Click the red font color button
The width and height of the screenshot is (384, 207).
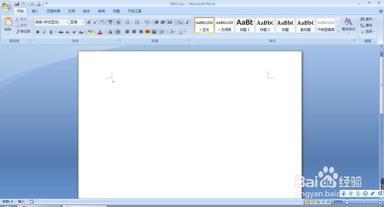pyautogui.click(x=100, y=32)
